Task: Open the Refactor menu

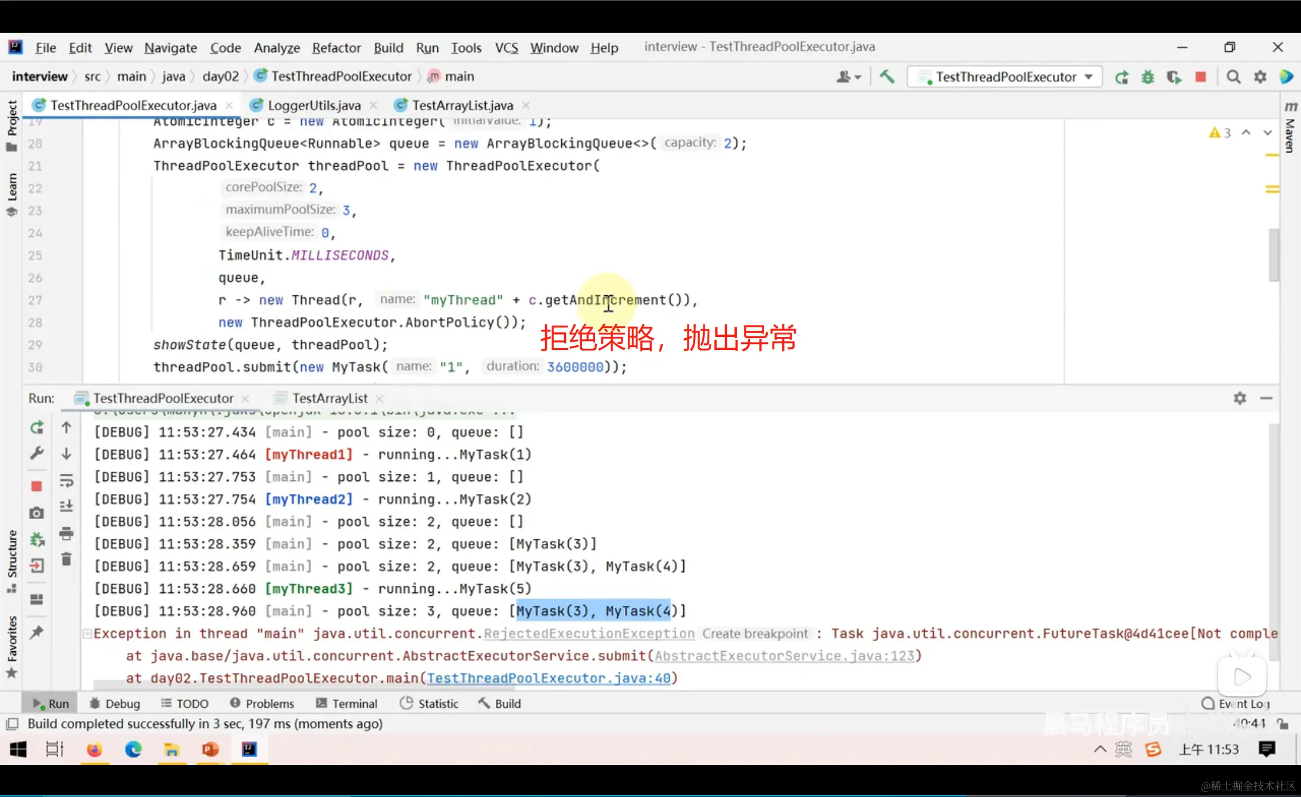Action: tap(336, 48)
